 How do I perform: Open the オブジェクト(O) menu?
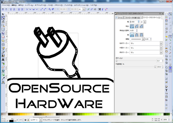coord(40,5)
